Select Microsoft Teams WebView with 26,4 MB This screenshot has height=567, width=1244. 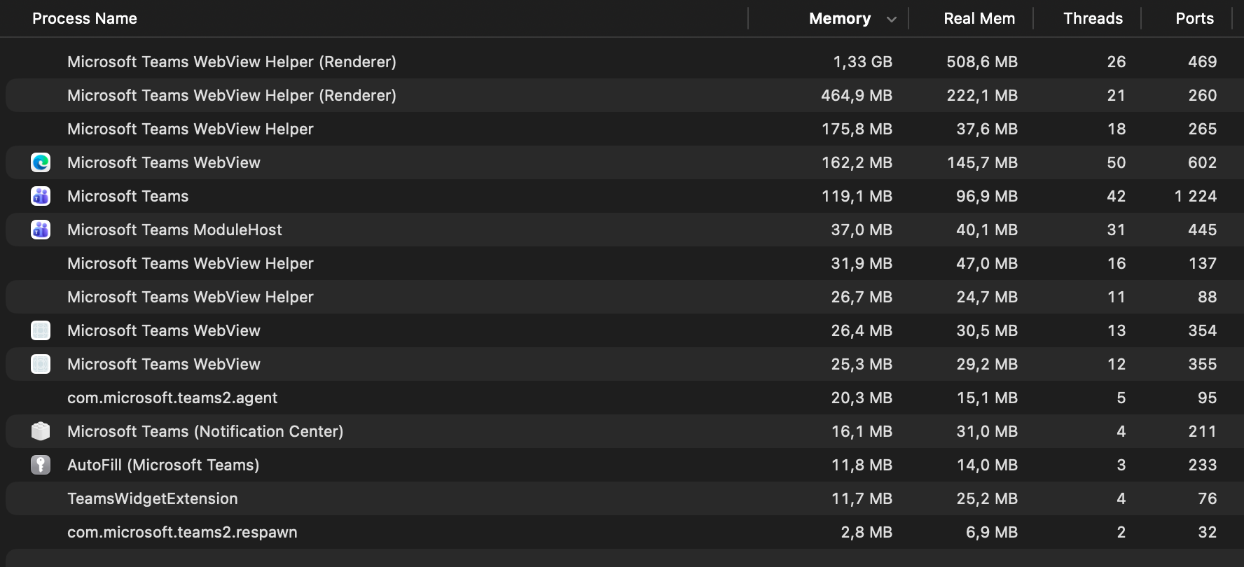tap(622, 330)
